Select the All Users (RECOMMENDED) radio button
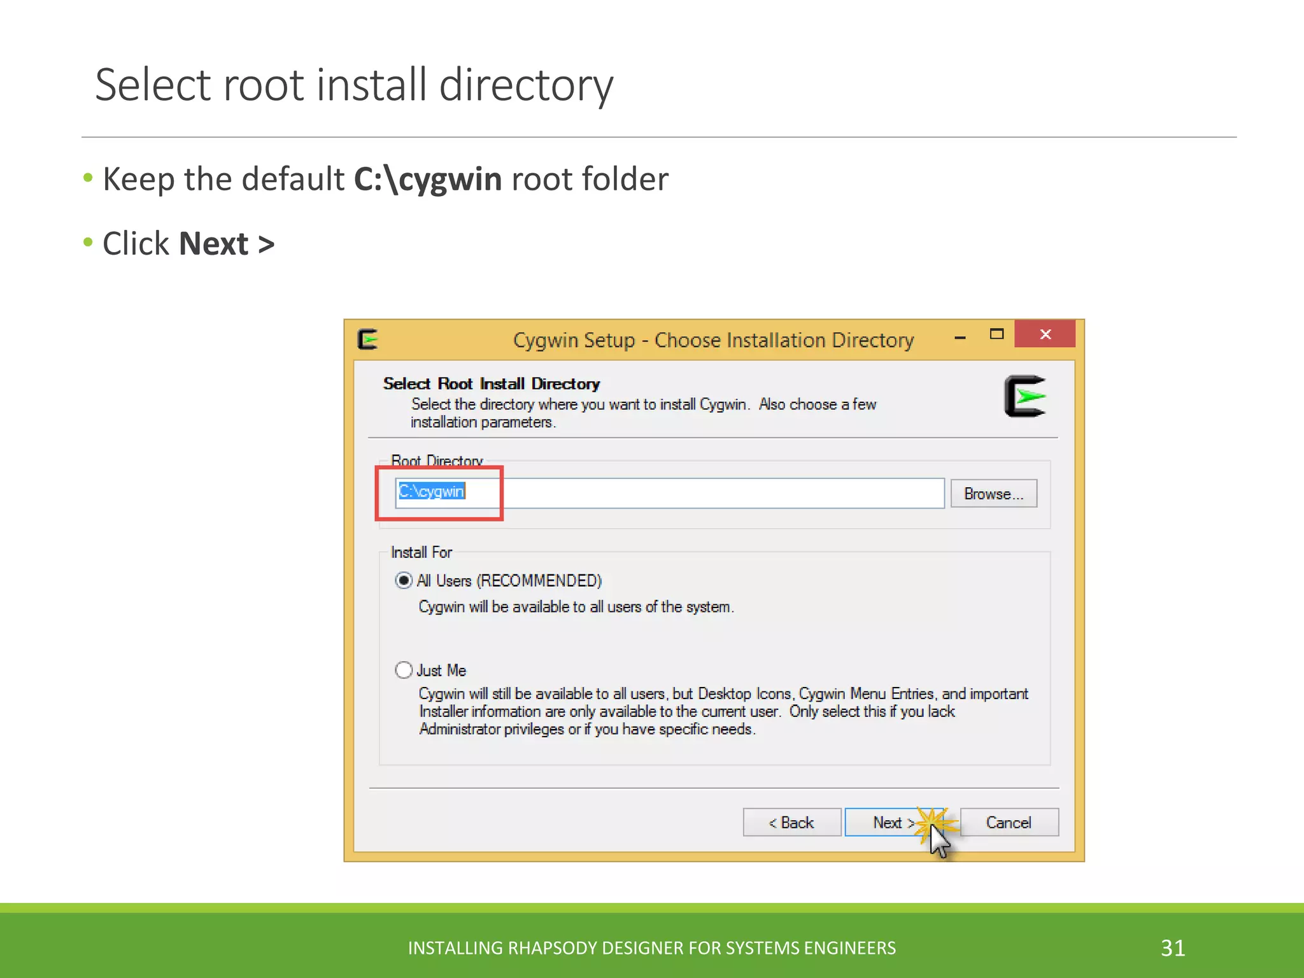The image size is (1304, 978). tap(404, 581)
